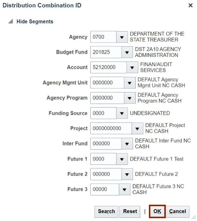This screenshot has height=221, width=197.
Task: Focus the Project value text field
Action: [x=111, y=128]
